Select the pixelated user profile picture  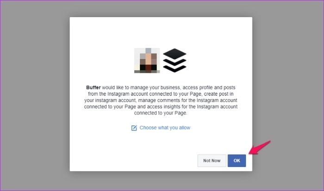point(147,61)
